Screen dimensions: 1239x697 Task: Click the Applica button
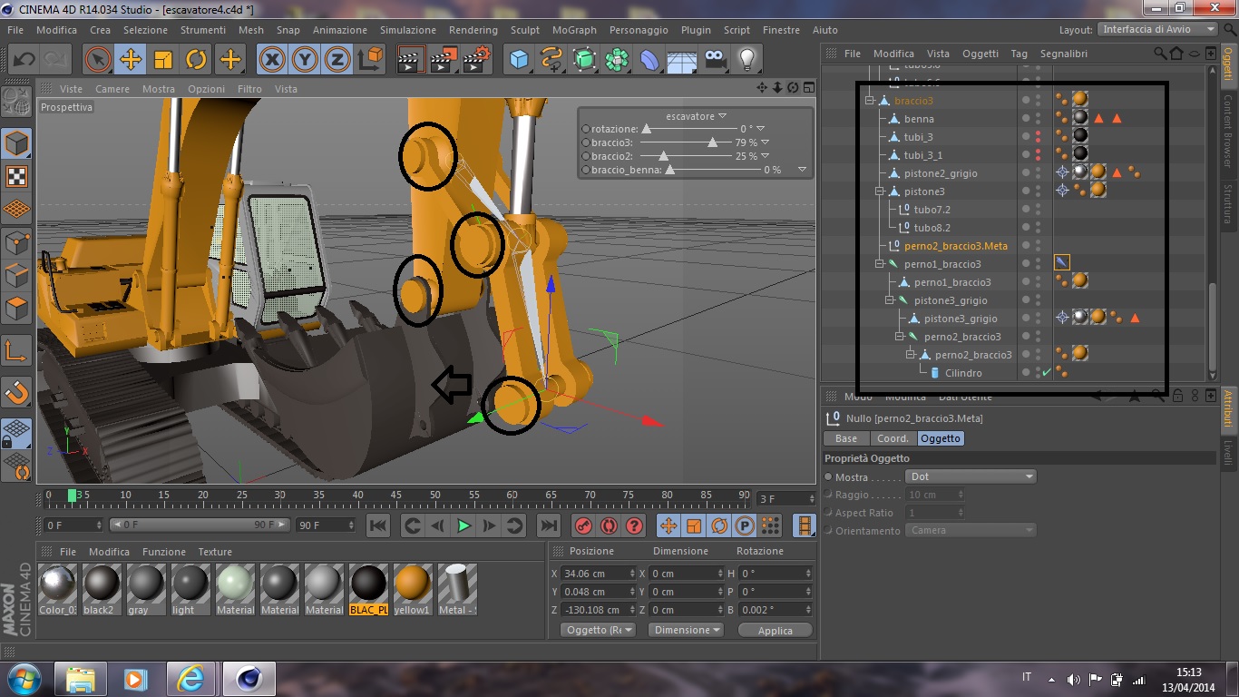click(775, 630)
